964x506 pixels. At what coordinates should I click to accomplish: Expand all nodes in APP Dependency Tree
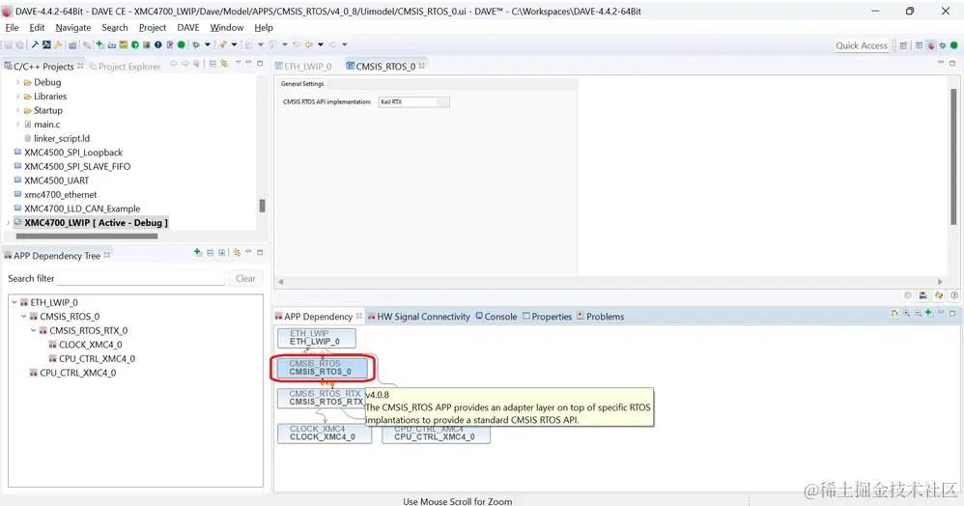pyautogui.click(x=222, y=253)
